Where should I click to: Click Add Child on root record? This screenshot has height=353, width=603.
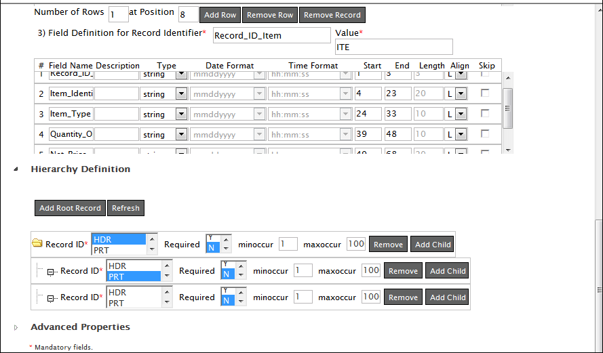[432, 245]
